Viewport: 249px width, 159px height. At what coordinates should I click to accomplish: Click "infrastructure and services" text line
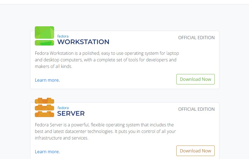[x=61, y=138]
